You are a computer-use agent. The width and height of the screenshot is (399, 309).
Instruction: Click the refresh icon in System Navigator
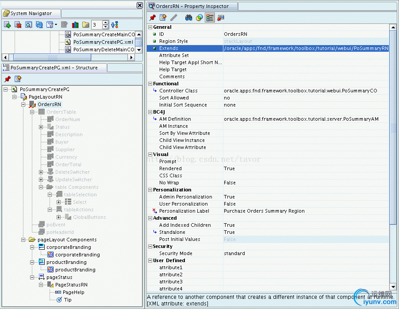(x=39, y=25)
